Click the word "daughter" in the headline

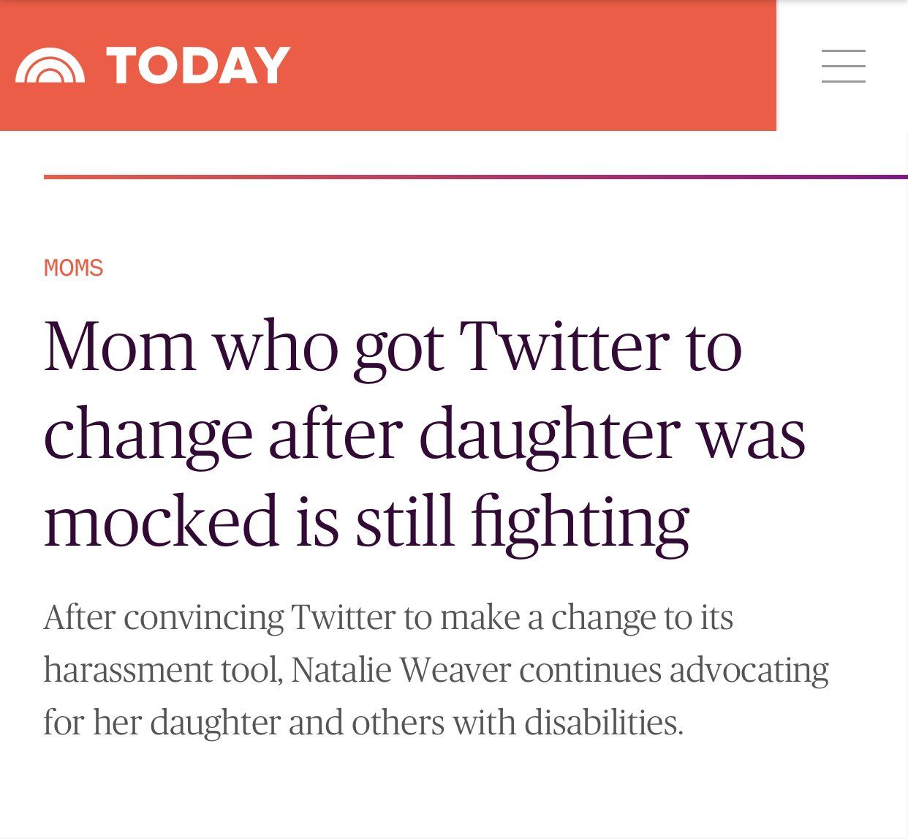click(x=550, y=435)
